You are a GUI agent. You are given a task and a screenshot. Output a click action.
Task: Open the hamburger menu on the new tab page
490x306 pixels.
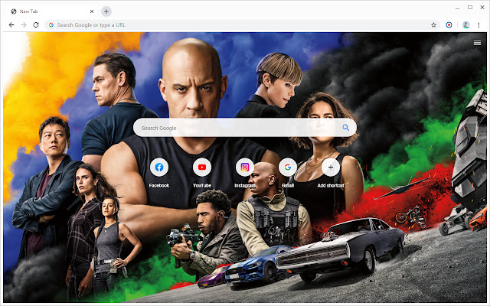click(x=477, y=43)
